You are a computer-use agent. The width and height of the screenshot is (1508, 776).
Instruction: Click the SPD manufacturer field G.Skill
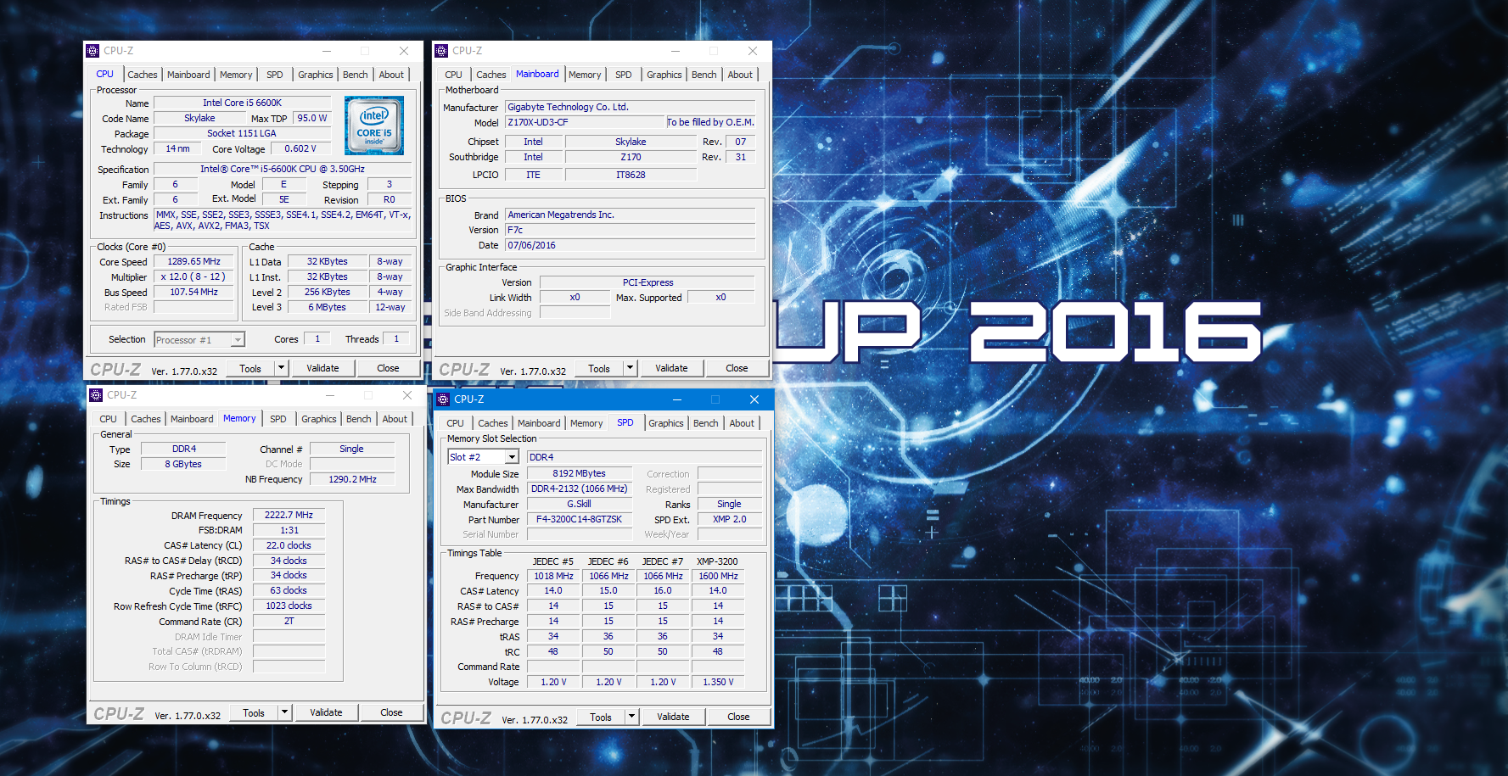[x=579, y=505]
